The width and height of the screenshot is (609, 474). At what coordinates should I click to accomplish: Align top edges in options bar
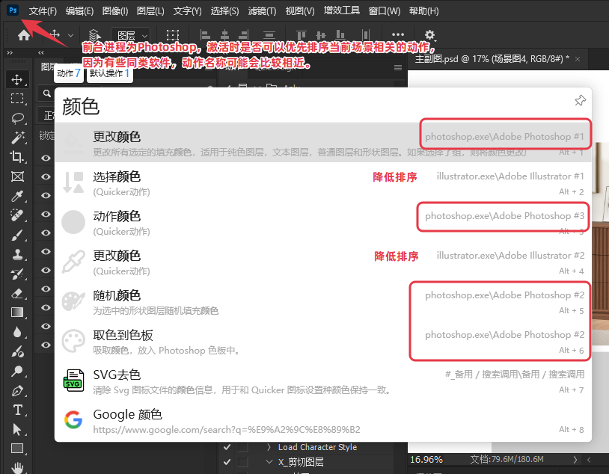301,35
